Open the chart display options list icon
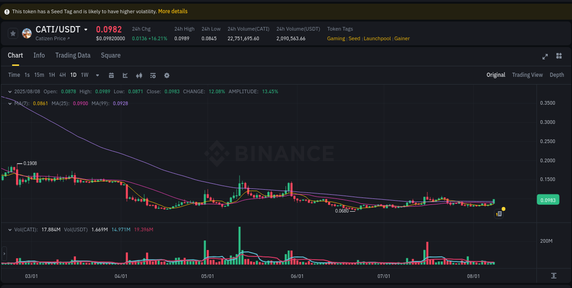Image resolution: width=572 pixels, height=288 pixels. pos(152,75)
